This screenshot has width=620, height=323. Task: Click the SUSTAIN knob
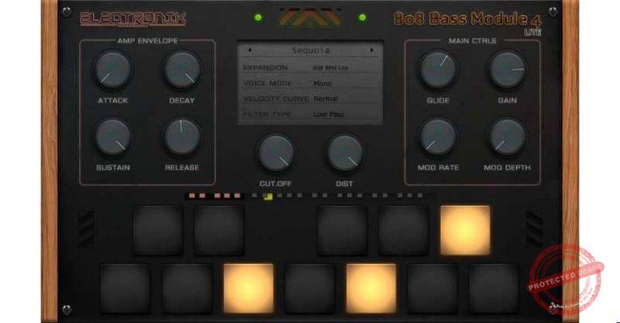(x=113, y=137)
